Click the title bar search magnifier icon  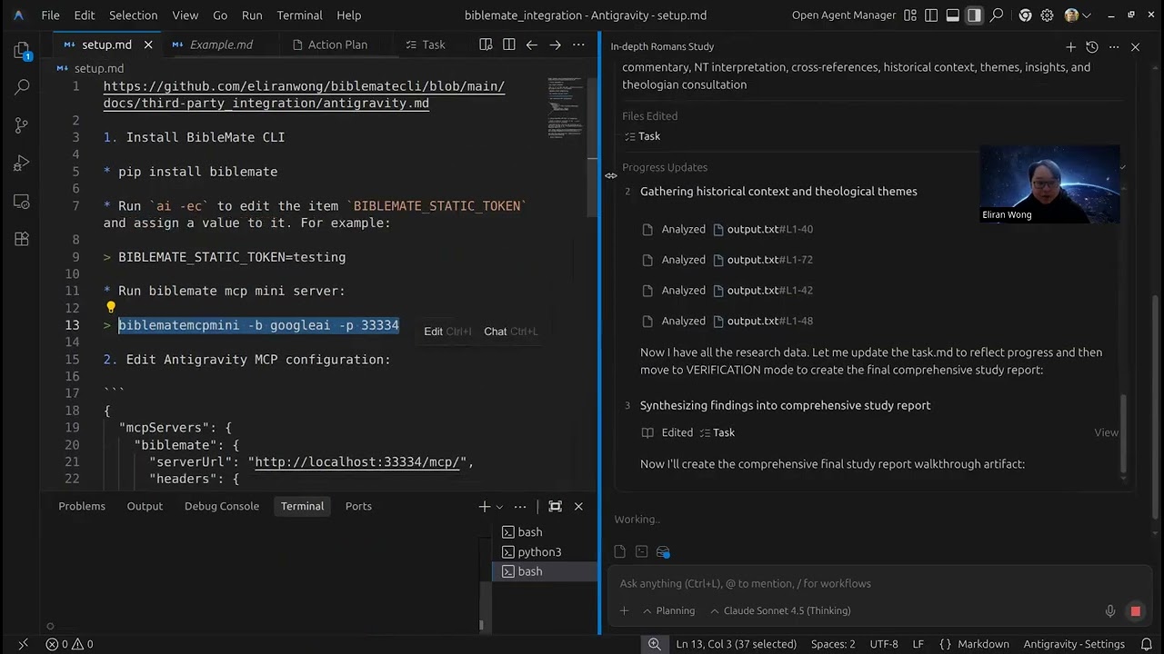[997, 15]
